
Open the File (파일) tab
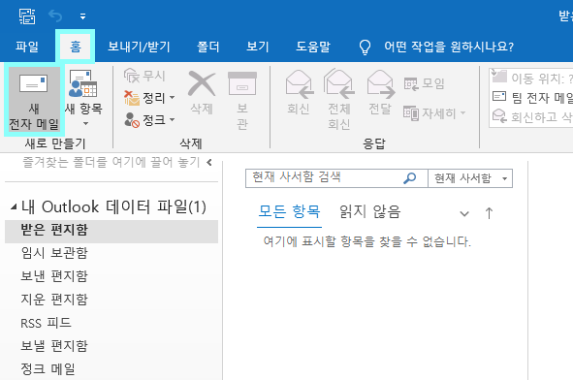coord(27,47)
